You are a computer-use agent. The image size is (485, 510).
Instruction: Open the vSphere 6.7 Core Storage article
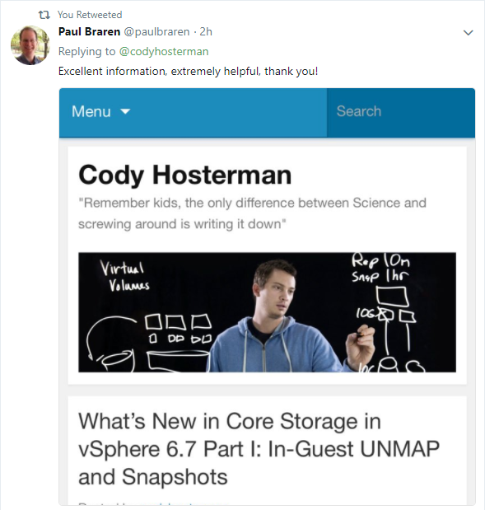pos(259,449)
